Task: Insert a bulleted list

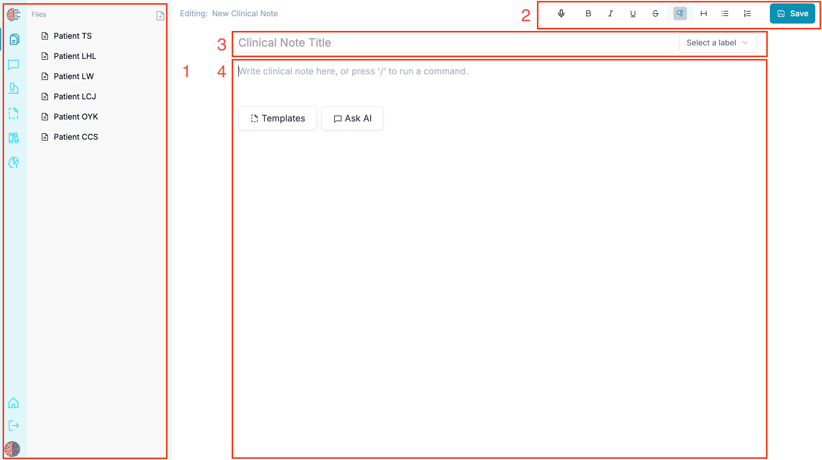Action: [725, 13]
